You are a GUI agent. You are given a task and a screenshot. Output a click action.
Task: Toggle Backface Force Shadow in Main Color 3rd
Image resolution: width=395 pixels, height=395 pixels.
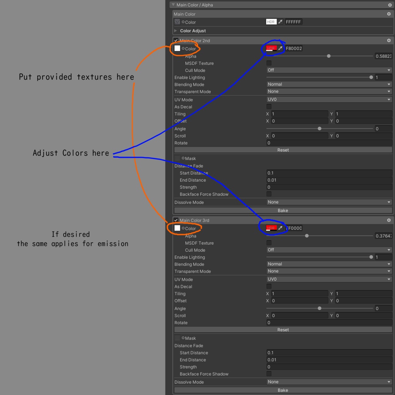pyautogui.click(x=269, y=373)
